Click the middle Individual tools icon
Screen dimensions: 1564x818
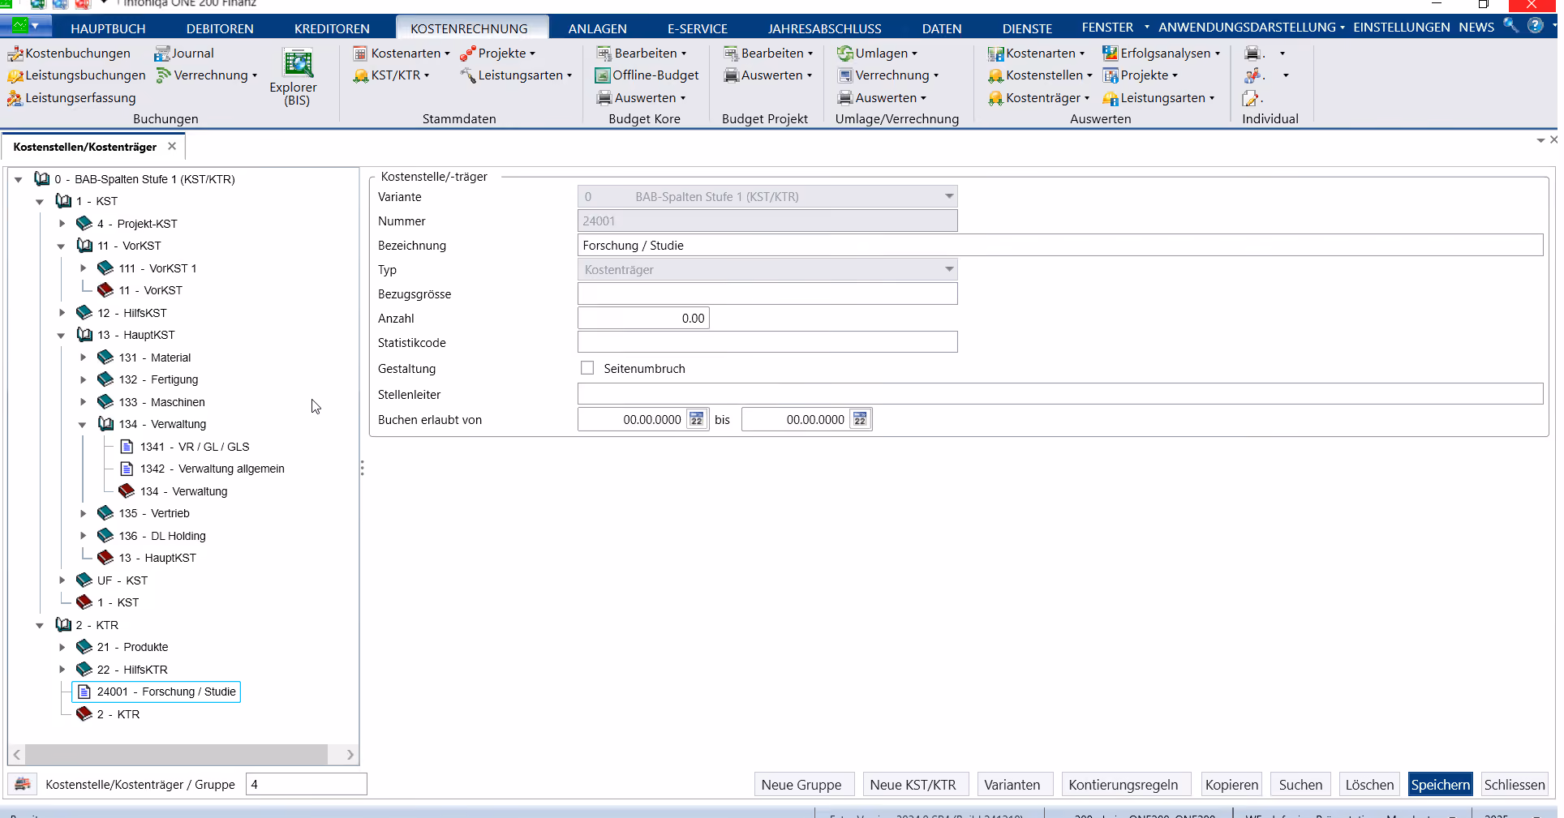coord(1254,75)
